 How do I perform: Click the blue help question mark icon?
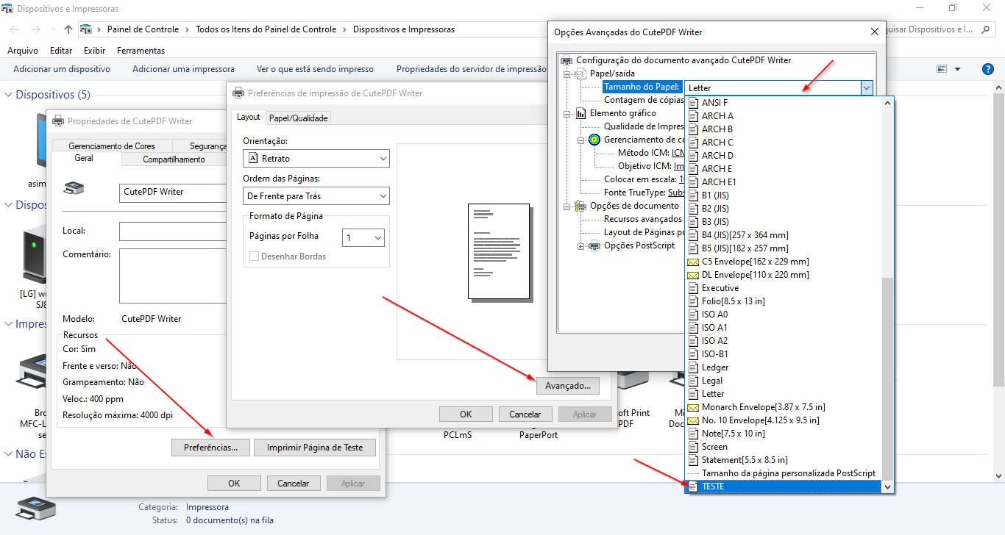988,69
